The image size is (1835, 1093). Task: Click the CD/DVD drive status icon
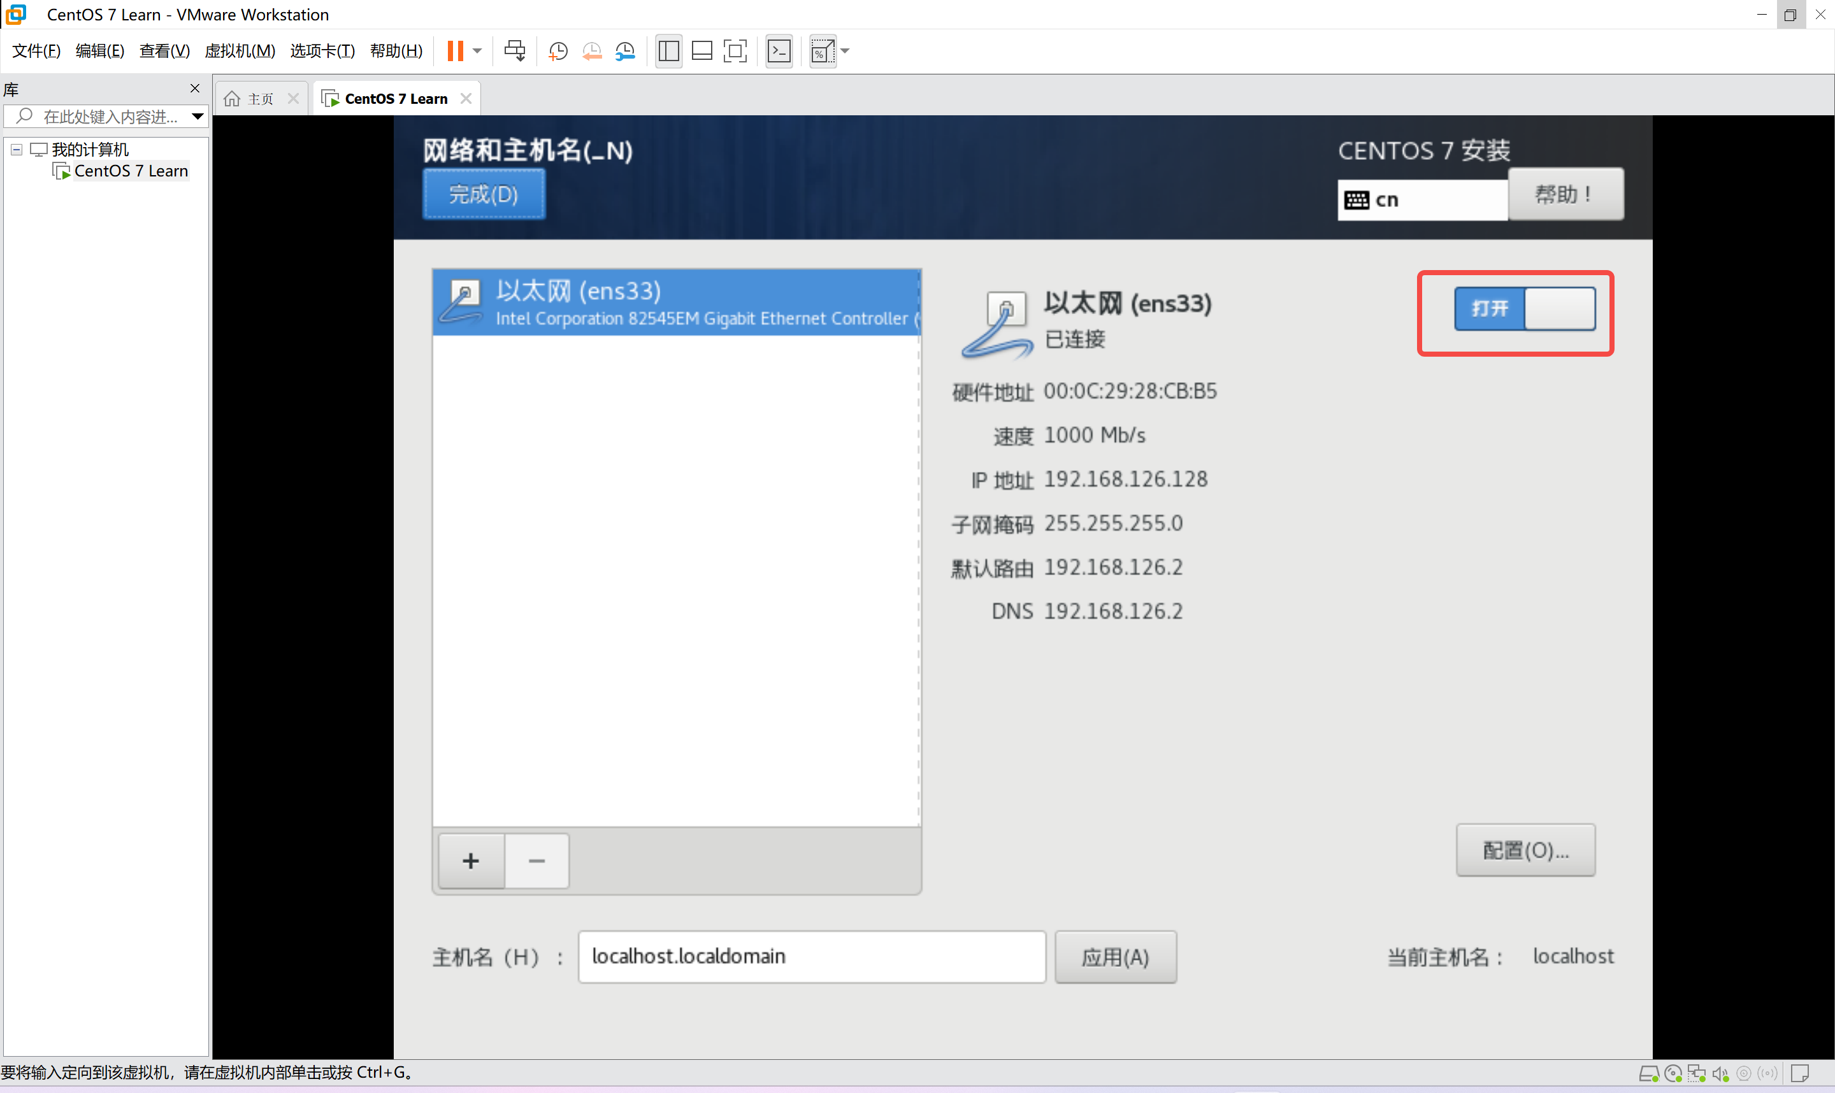pos(1673,1075)
